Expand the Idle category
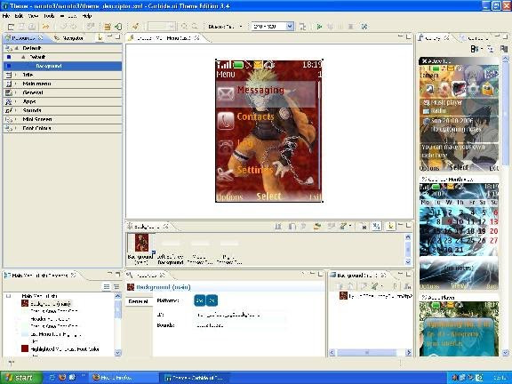The width and height of the screenshot is (512, 384). [15, 75]
